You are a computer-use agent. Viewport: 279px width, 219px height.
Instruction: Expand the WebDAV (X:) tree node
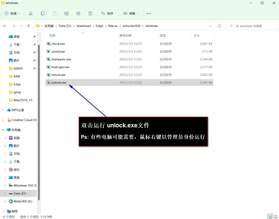click(x=5, y=201)
